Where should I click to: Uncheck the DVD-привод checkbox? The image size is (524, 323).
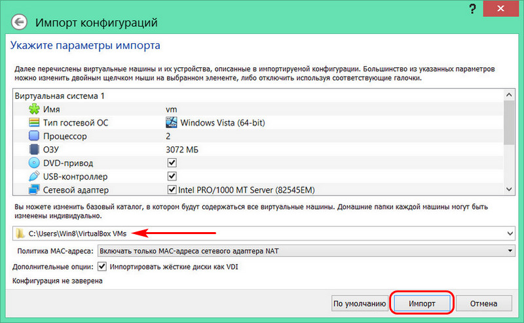tap(172, 163)
